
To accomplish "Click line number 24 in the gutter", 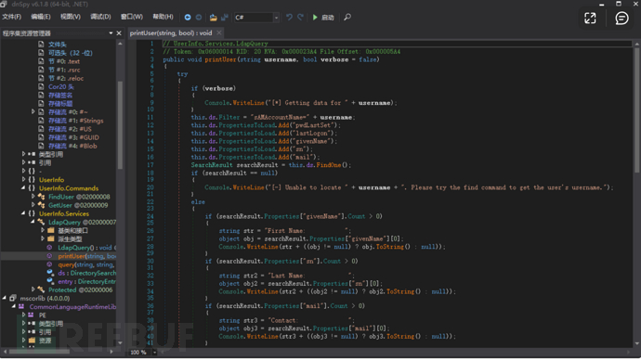I will pyautogui.click(x=150, y=216).
